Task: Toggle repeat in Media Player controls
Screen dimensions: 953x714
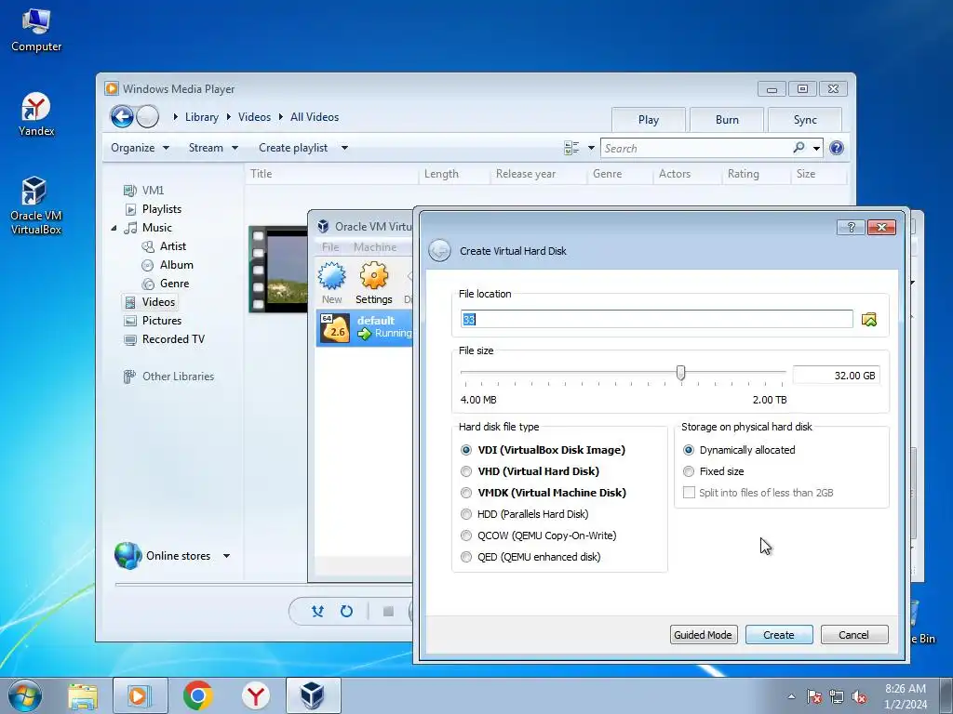Action: click(346, 612)
